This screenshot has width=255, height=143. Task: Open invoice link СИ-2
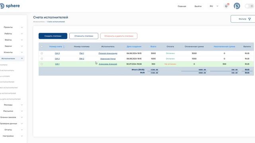click(57, 59)
